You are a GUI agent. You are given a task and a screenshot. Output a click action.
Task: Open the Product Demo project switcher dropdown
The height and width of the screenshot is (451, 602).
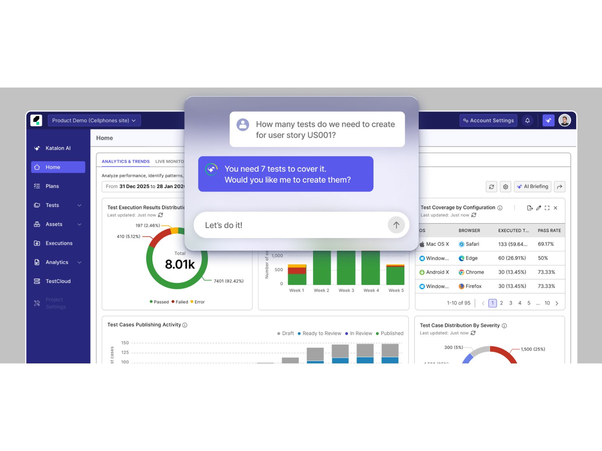coord(94,120)
